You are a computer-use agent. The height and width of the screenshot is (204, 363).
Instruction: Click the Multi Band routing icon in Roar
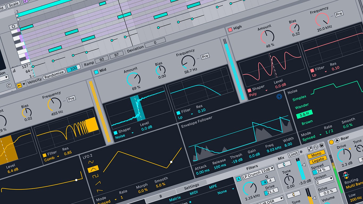tap(345, 175)
